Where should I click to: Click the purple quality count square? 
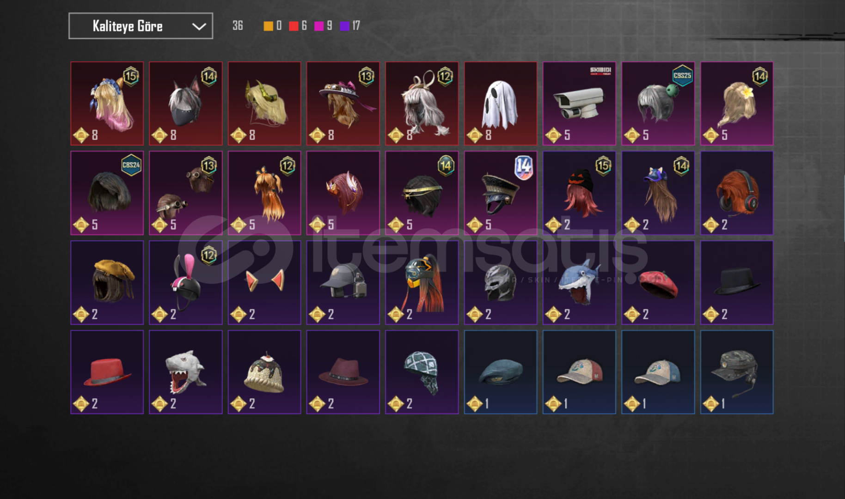(x=344, y=26)
